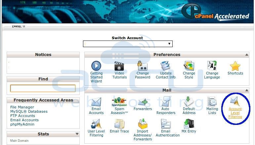Open Update Contact Info icon

[165, 66]
